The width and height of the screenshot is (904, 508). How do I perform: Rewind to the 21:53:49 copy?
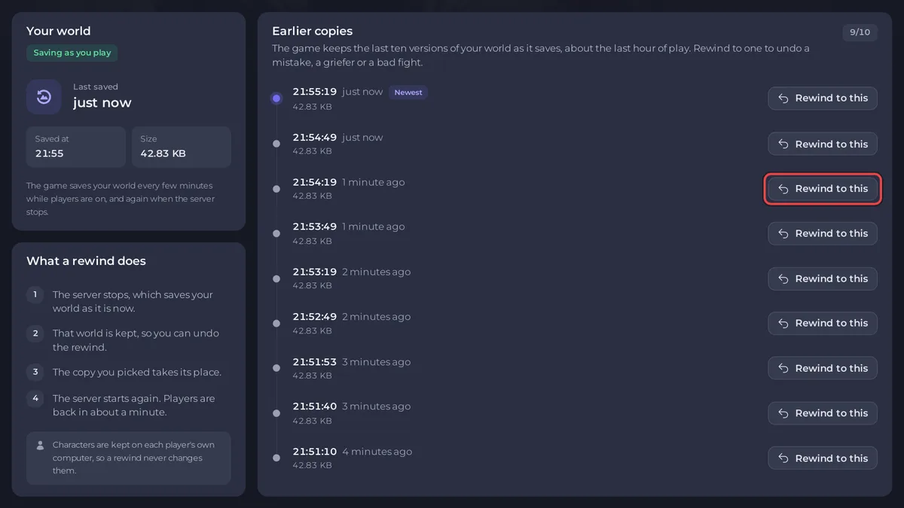[823, 233]
